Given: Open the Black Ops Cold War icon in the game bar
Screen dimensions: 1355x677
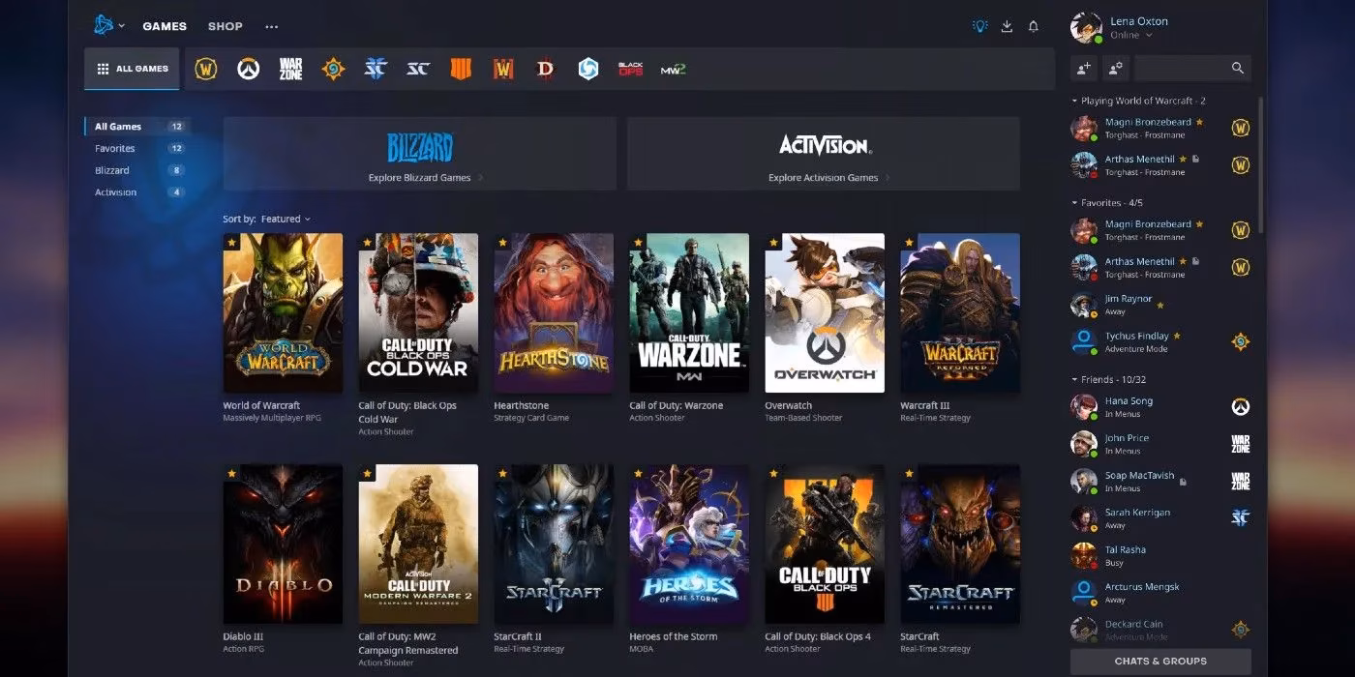Looking at the screenshot, I should 630,69.
